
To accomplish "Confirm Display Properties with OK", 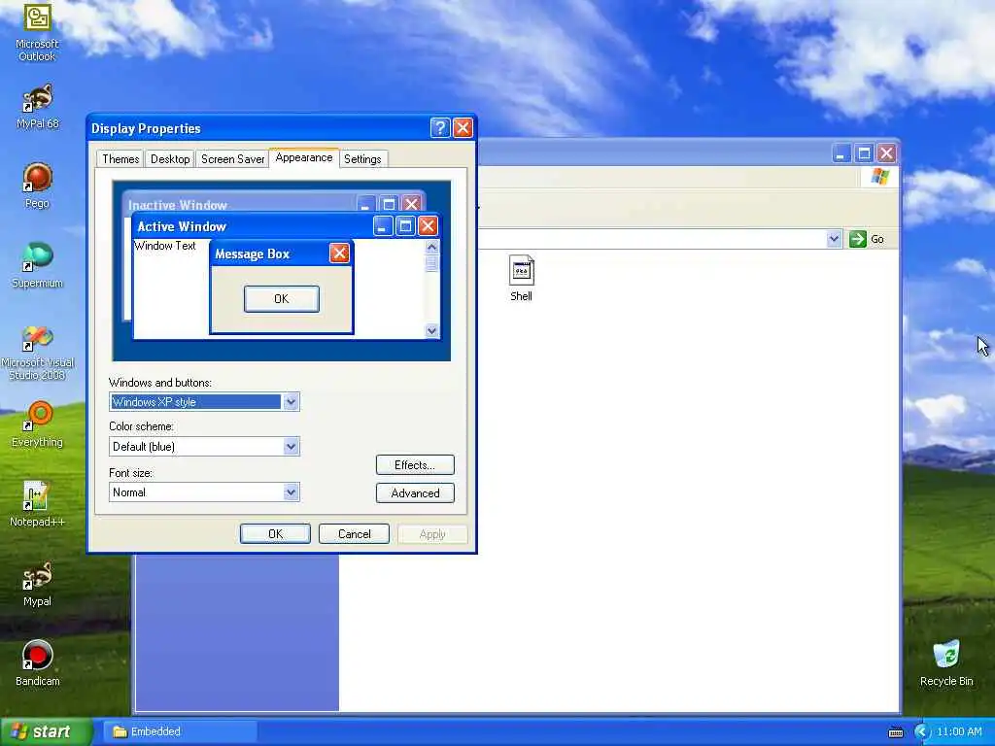I will coord(275,534).
